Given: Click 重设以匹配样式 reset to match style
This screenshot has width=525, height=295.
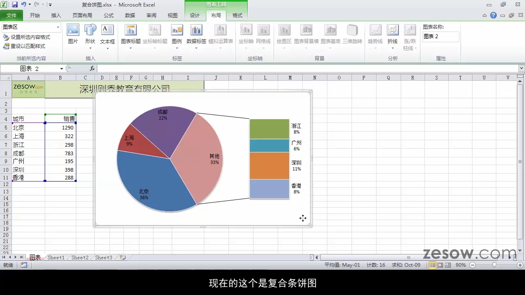Looking at the screenshot, I should [24, 46].
